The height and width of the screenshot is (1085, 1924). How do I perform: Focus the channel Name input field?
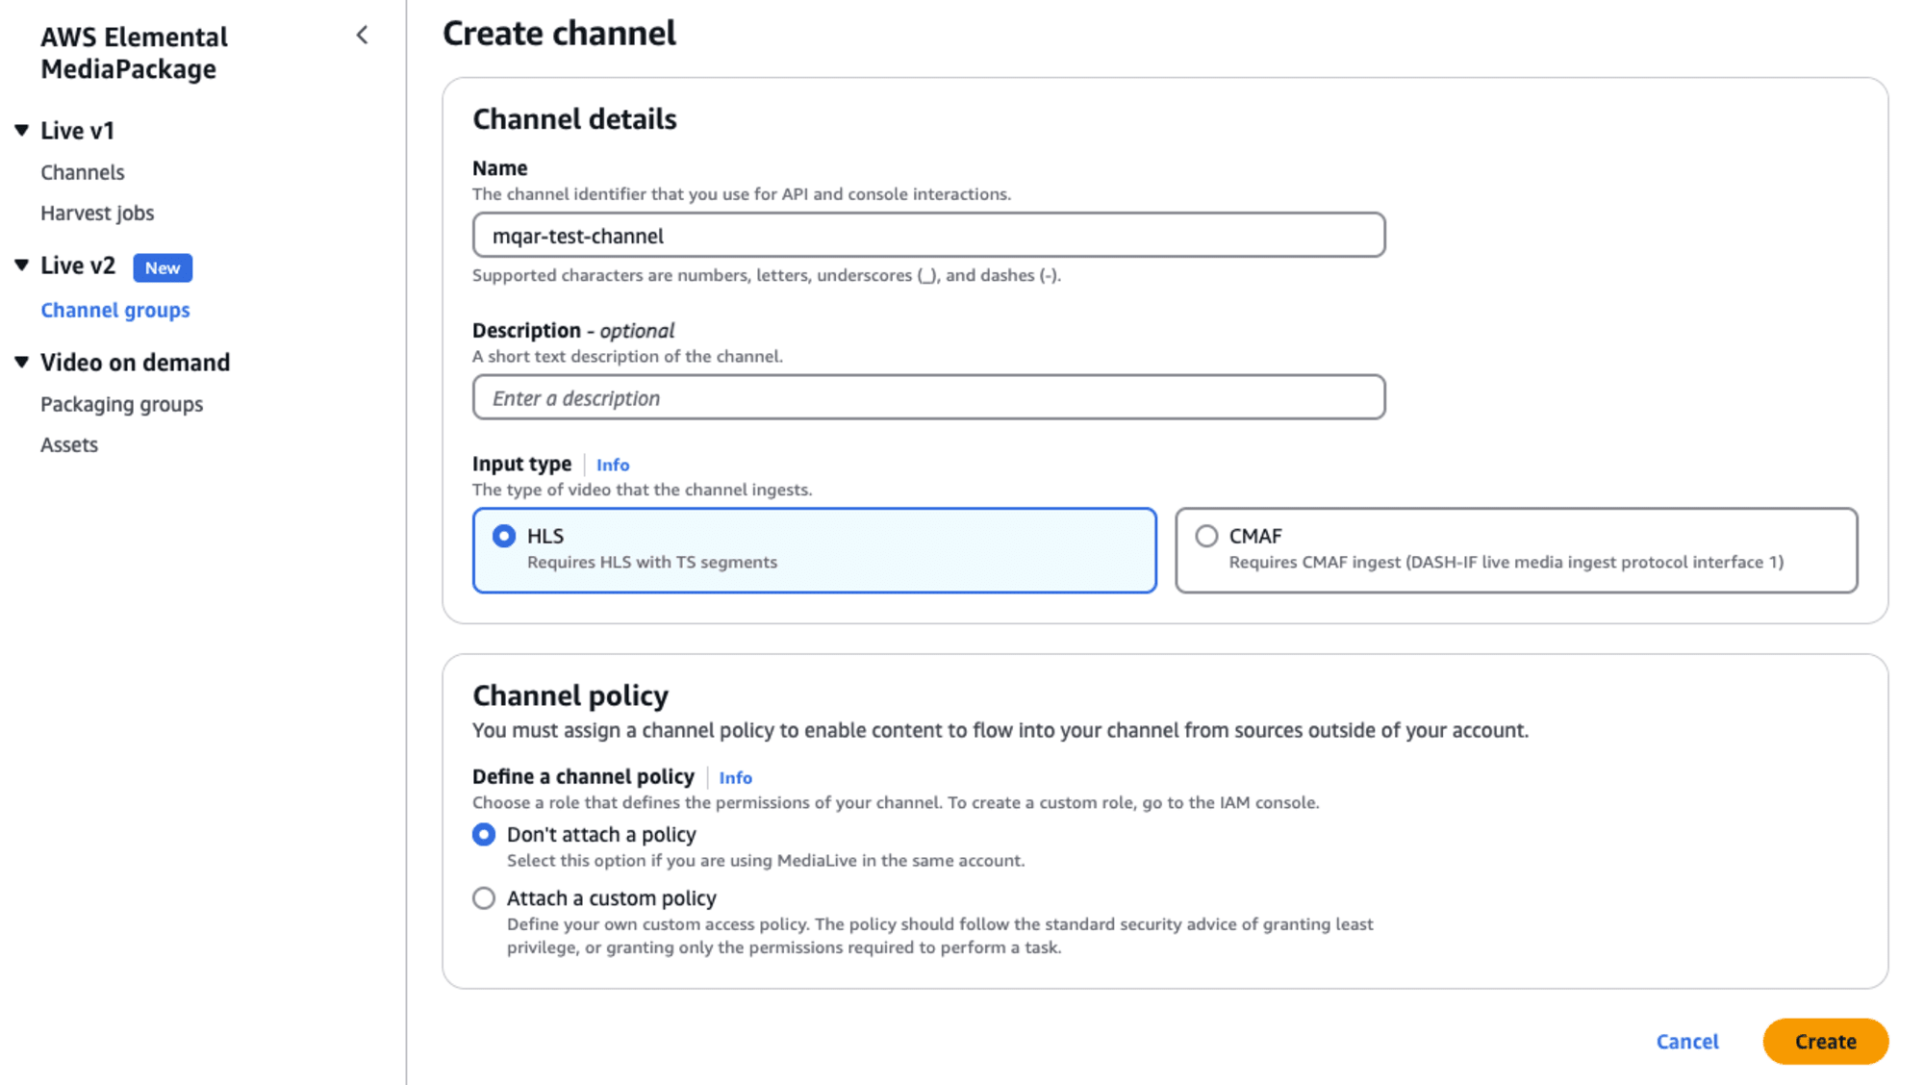point(928,235)
